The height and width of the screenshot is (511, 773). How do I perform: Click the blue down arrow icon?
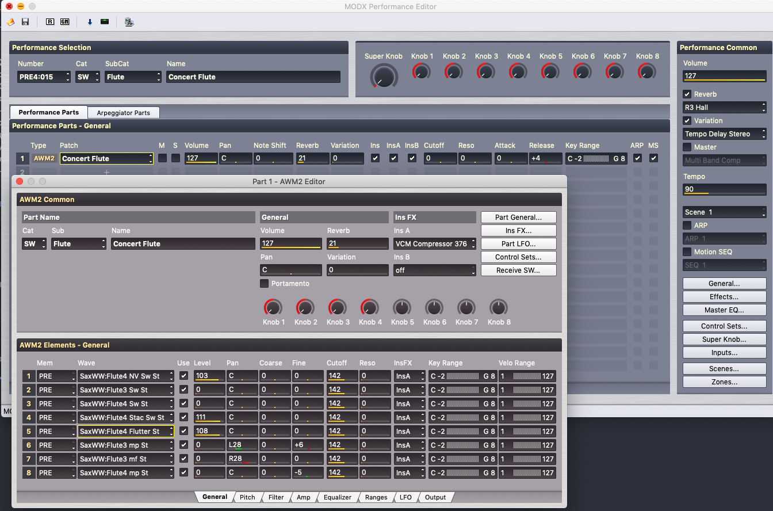pos(90,22)
